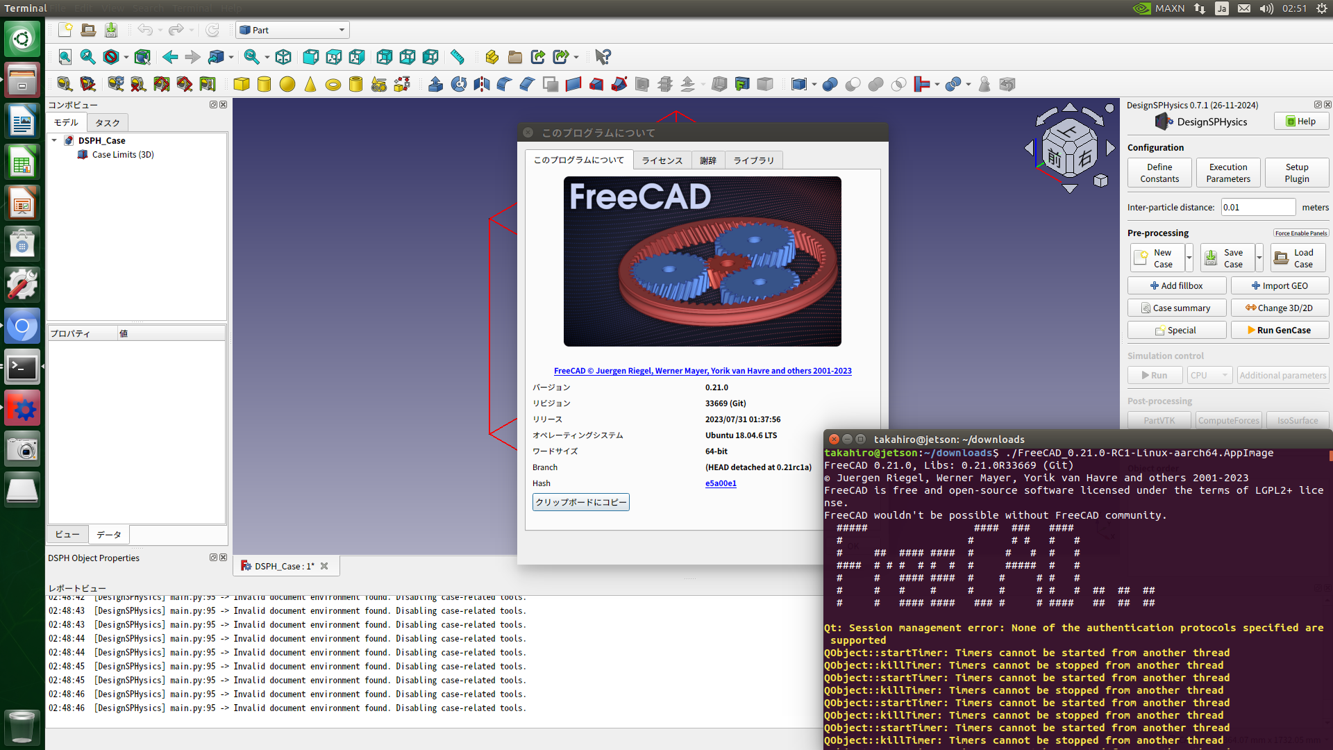
Task: Open the link actions dropdown arrow
Action: pos(576,58)
